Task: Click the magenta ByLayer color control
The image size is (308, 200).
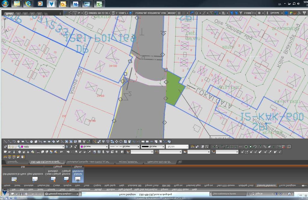Action: (94, 147)
